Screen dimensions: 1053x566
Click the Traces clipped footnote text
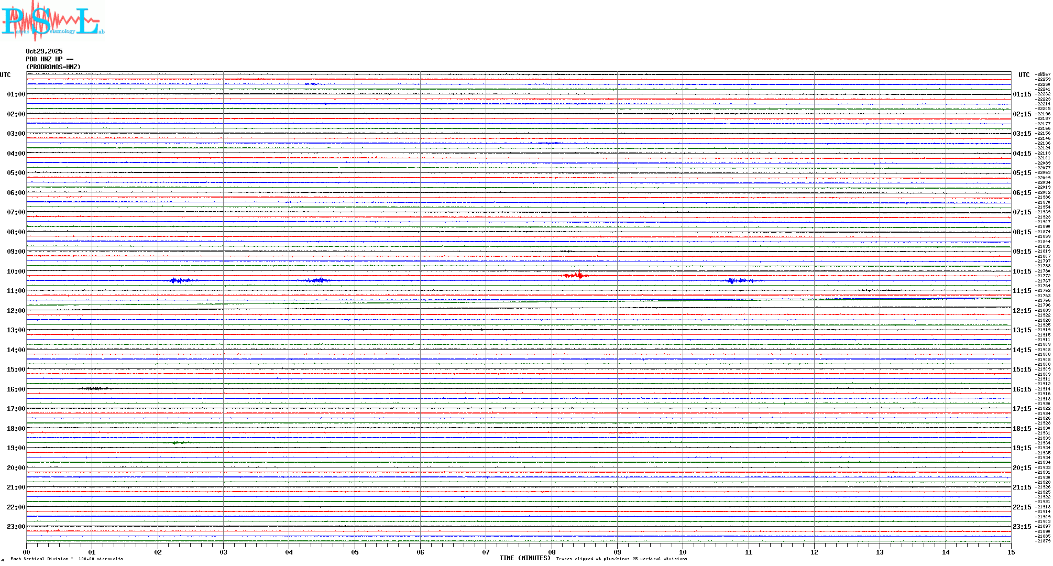(621, 559)
